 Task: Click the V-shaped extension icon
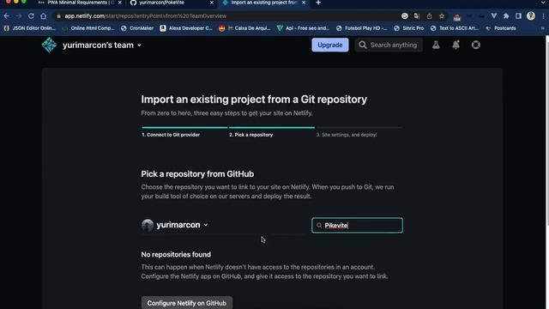[x=494, y=16]
